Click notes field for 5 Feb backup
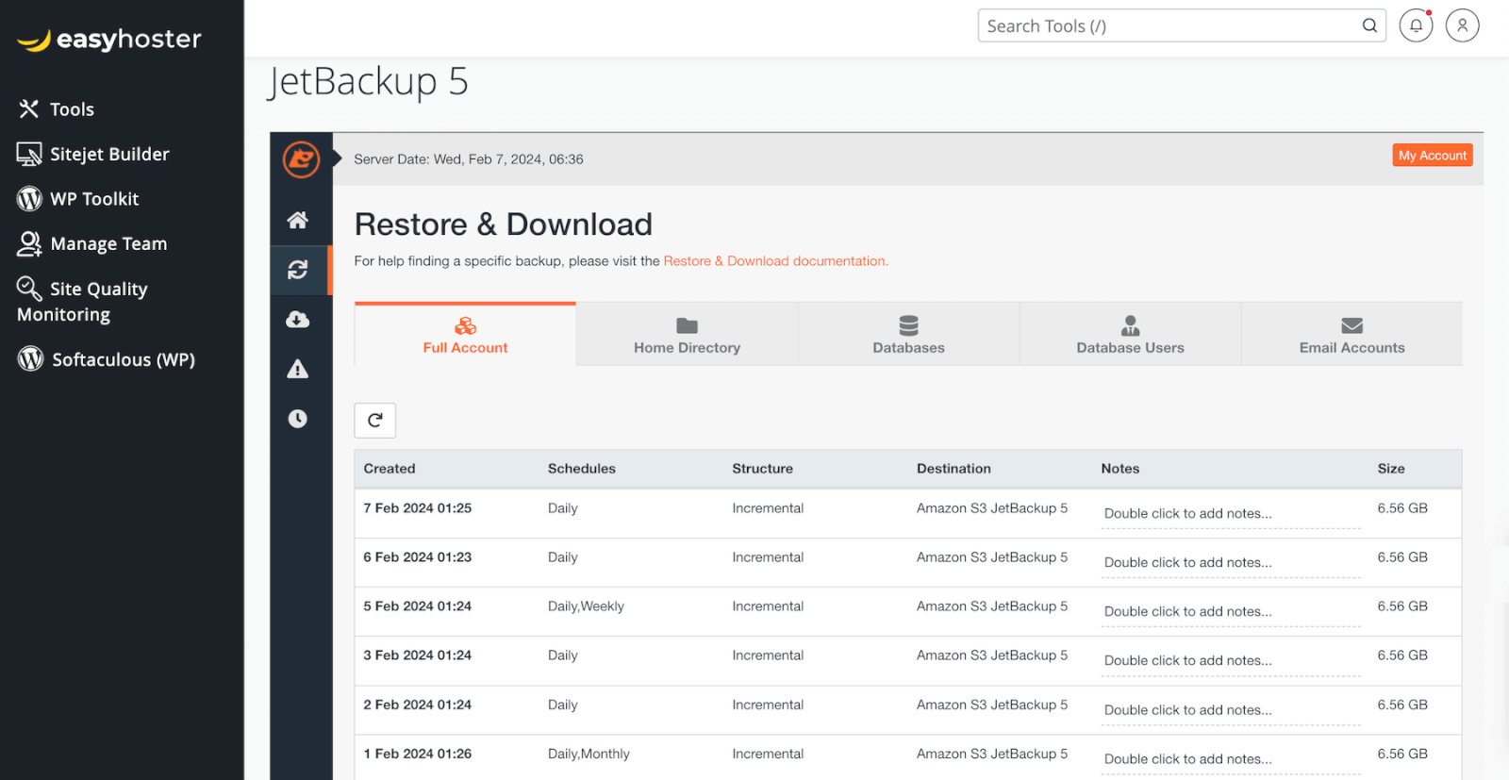The height and width of the screenshot is (780, 1509). [1231, 612]
